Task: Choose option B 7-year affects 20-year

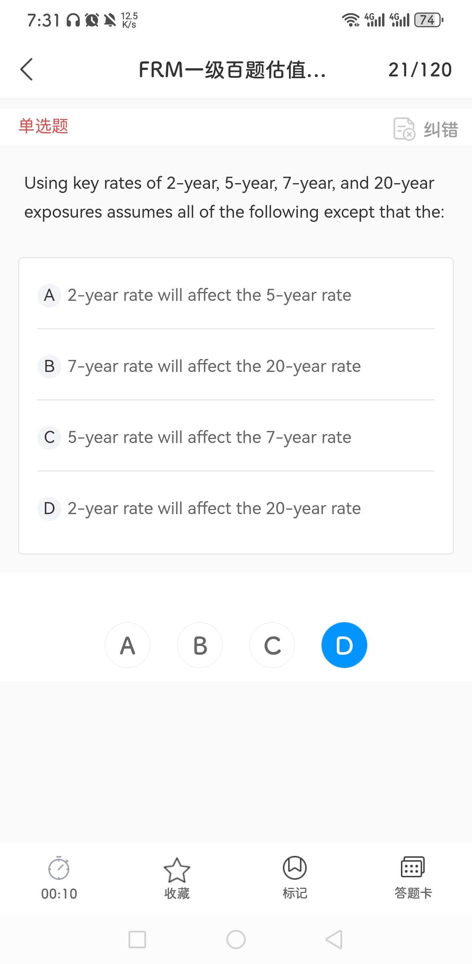Action: [x=214, y=366]
